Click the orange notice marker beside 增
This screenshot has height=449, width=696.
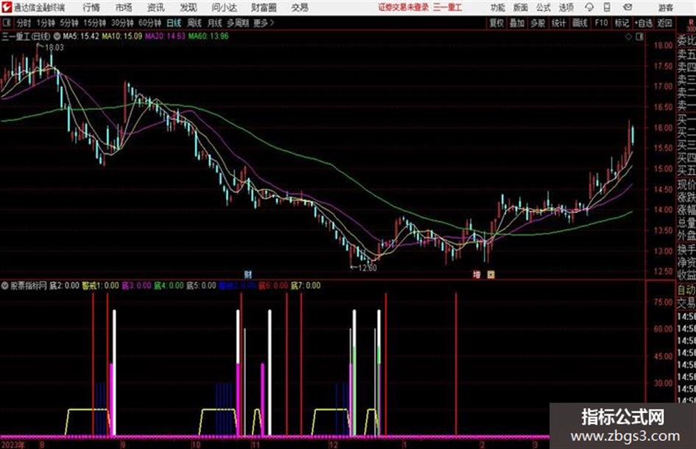click(491, 275)
